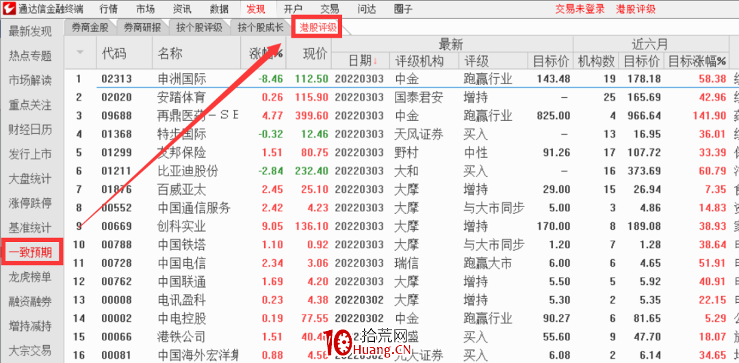Sort by the 日期 column header
Viewport: 739px width, 363px height.
point(363,60)
